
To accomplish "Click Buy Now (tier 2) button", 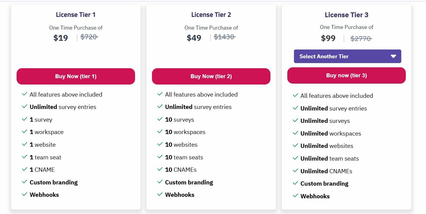I will tap(211, 76).
